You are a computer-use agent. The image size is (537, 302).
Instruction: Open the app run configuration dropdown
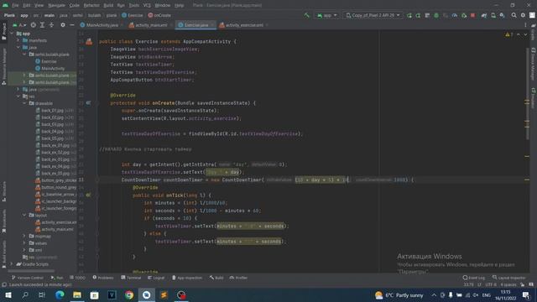(x=327, y=15)
